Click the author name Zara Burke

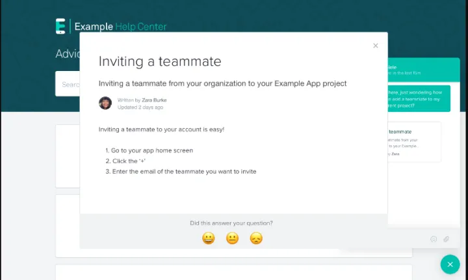coord(154,100)
